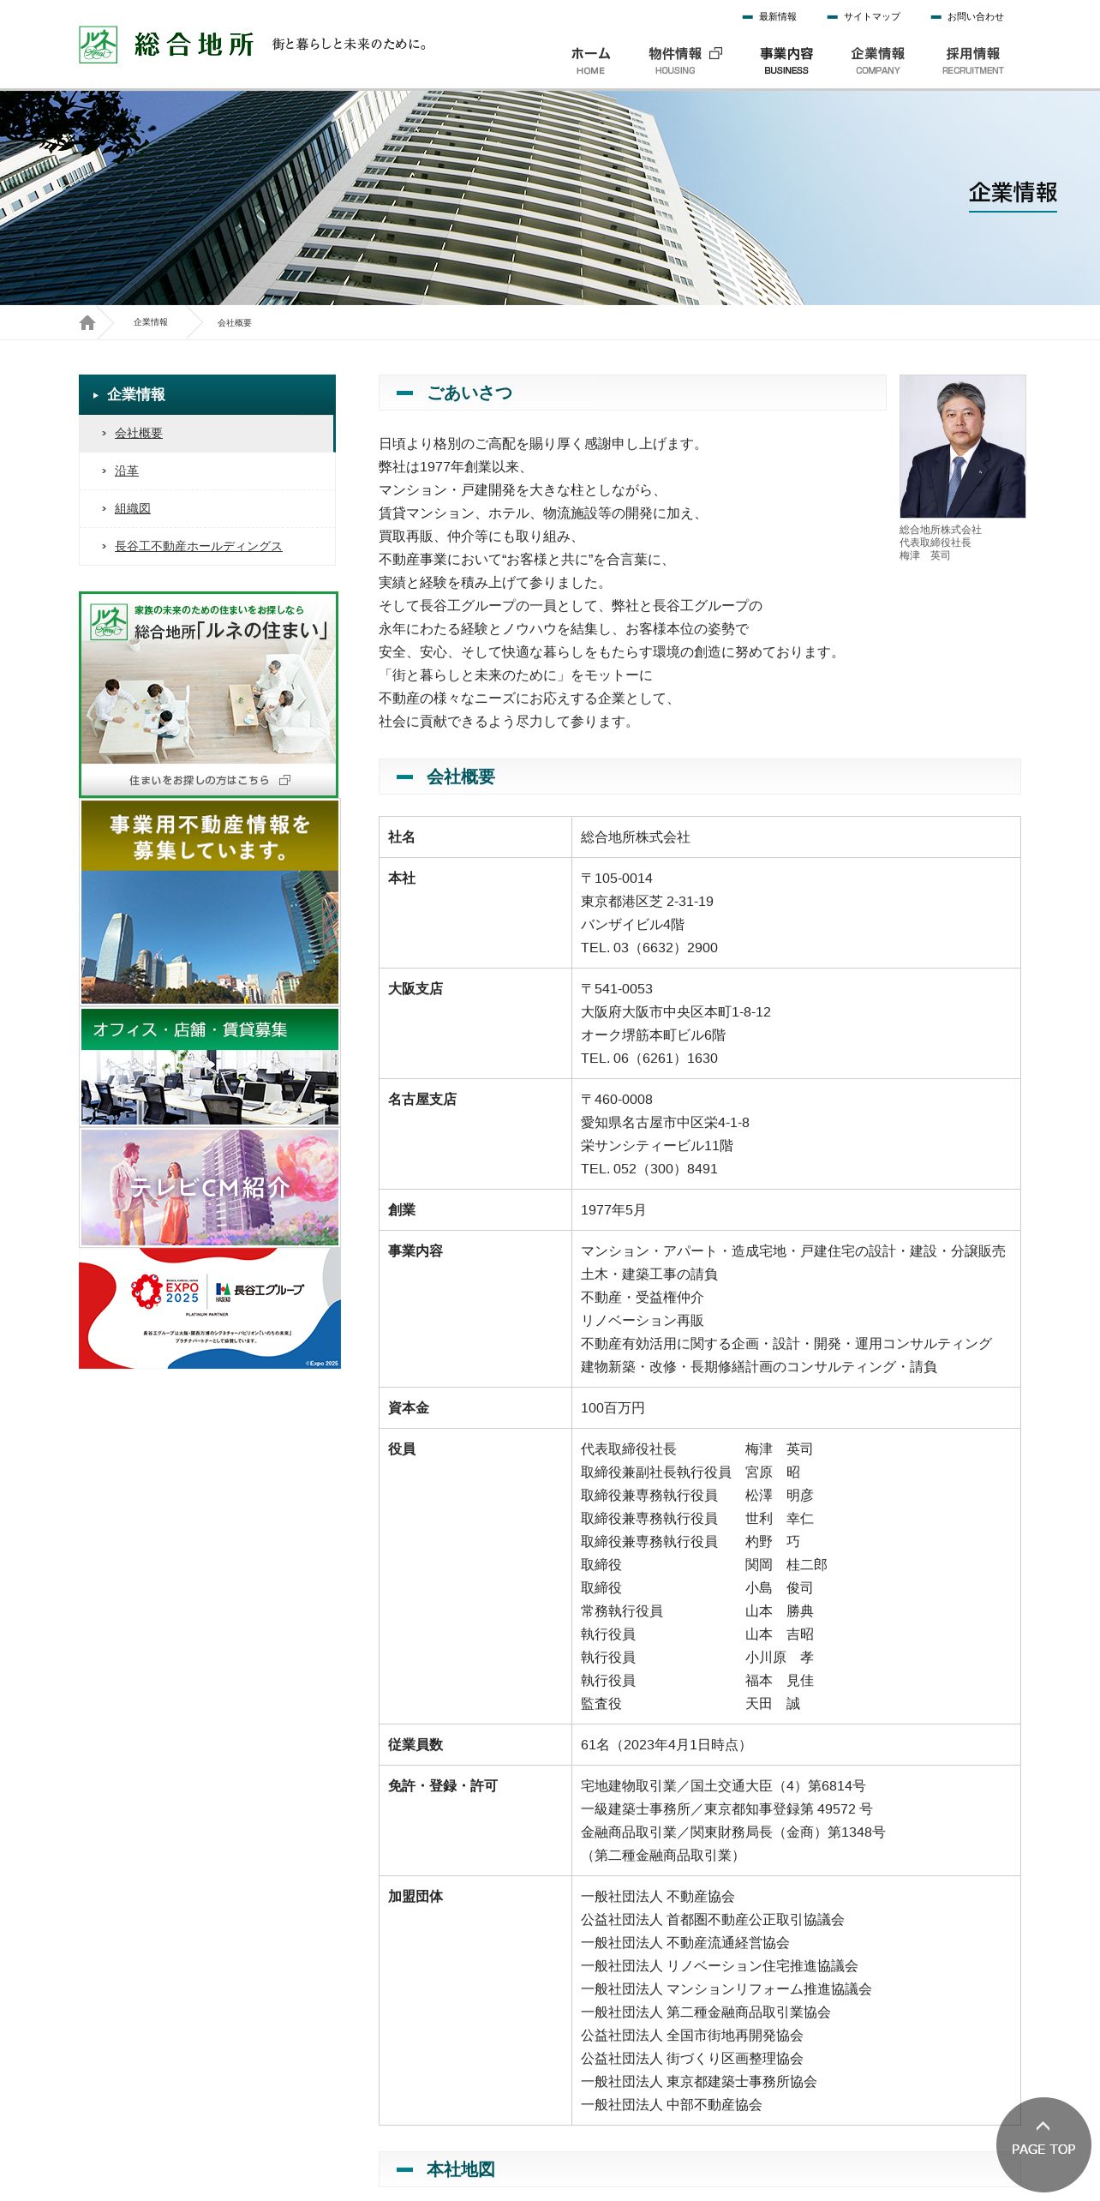Click the 総合地所 logo icon in header
This screenshot has width=1100, height=2201.
98,45
